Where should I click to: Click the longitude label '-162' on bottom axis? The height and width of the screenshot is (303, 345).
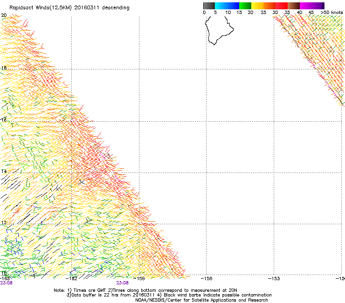[71, 278]
